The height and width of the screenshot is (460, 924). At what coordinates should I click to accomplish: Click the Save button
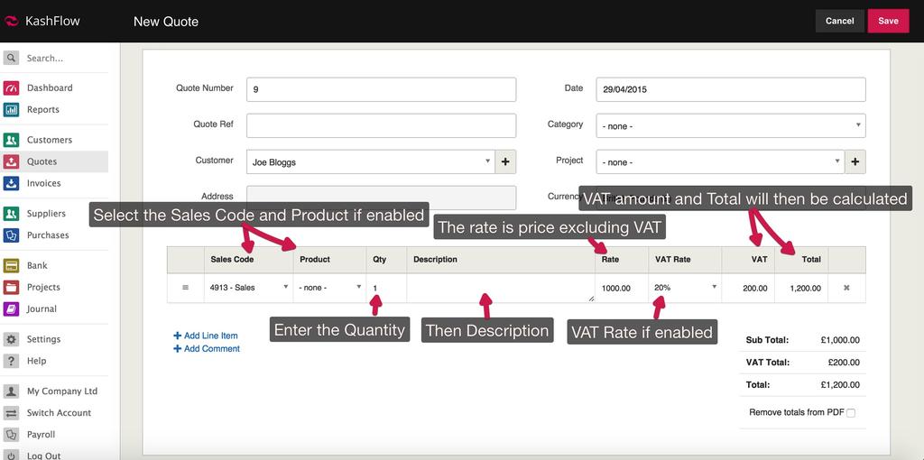click(888, 21)
